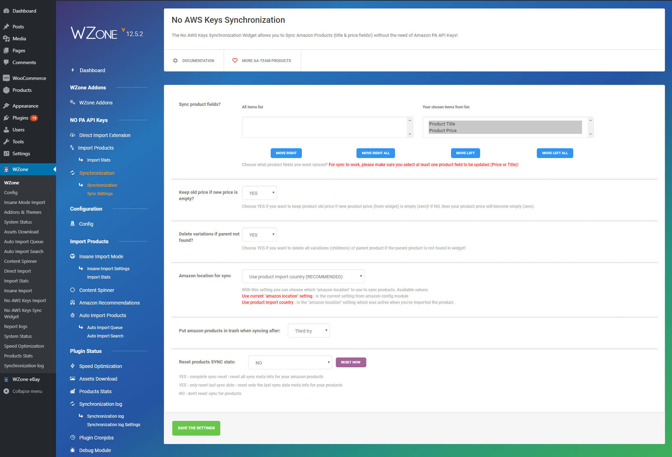
Task: Click the Products Stats chart icon
Action: 72,391
